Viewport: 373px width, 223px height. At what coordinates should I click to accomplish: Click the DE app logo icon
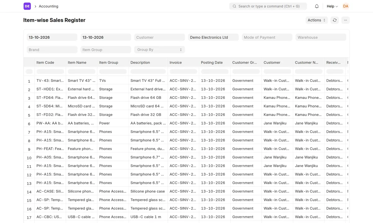click(x=27, y=6)
